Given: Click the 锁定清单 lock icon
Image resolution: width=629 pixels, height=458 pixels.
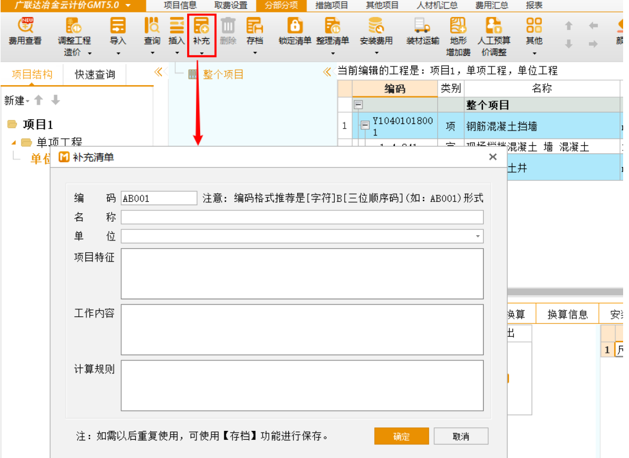Looking at the screenshot, I should 294,26.
